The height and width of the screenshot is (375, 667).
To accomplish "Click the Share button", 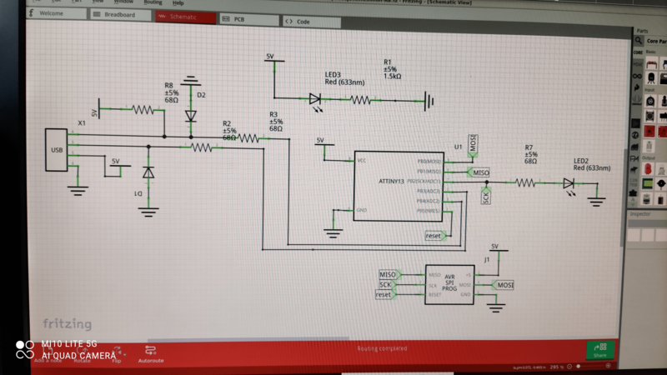I will 599,349.
